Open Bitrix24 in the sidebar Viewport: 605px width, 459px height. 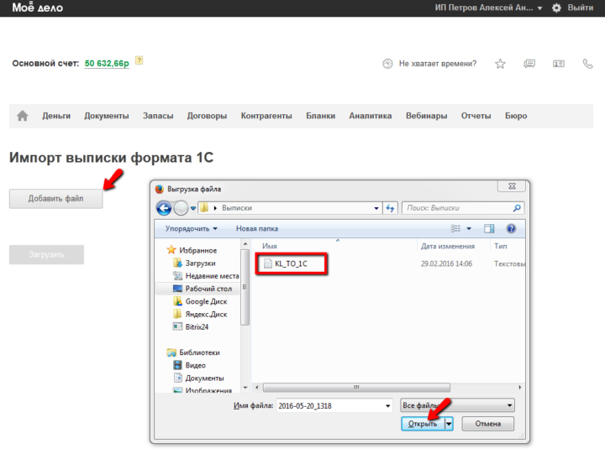click(197, 326)
